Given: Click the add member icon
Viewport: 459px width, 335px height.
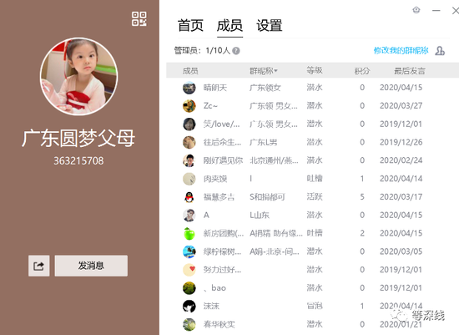Looking at the screenshot, I should [440, 51].
